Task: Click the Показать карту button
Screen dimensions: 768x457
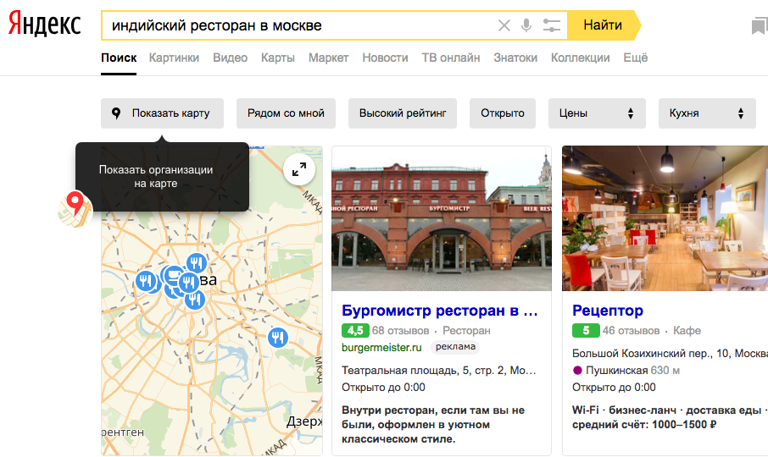Action: click(x=162, y=113)
